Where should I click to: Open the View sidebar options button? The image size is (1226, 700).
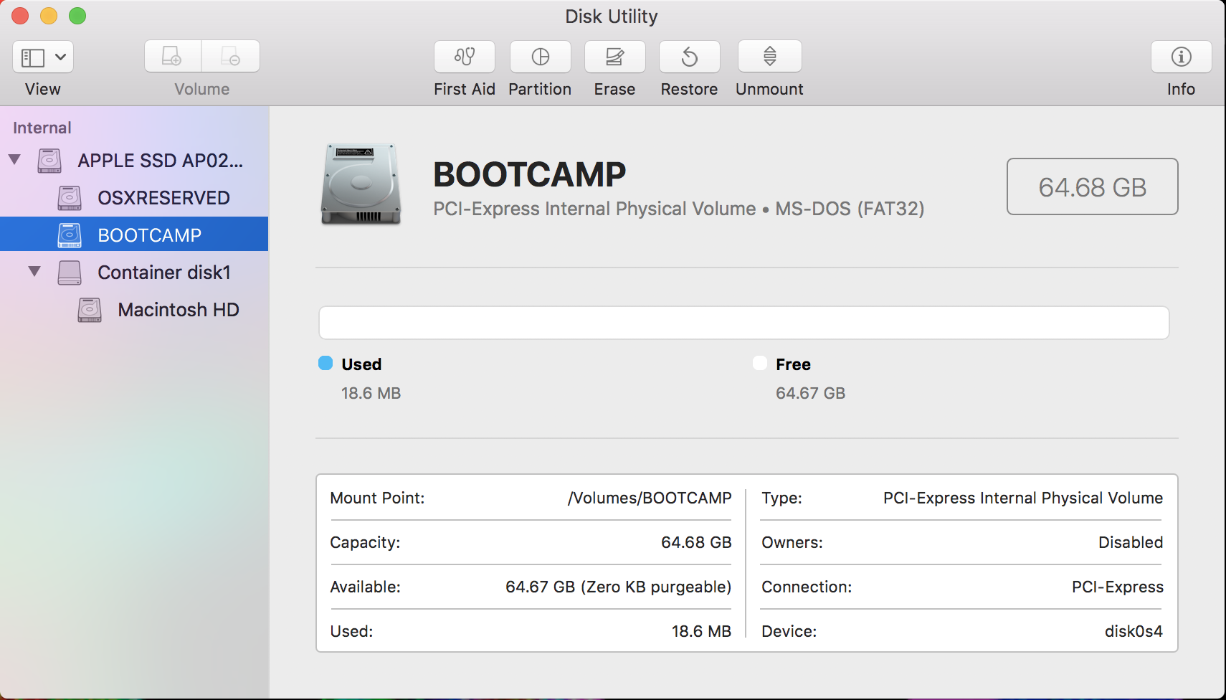click(43, 57)
